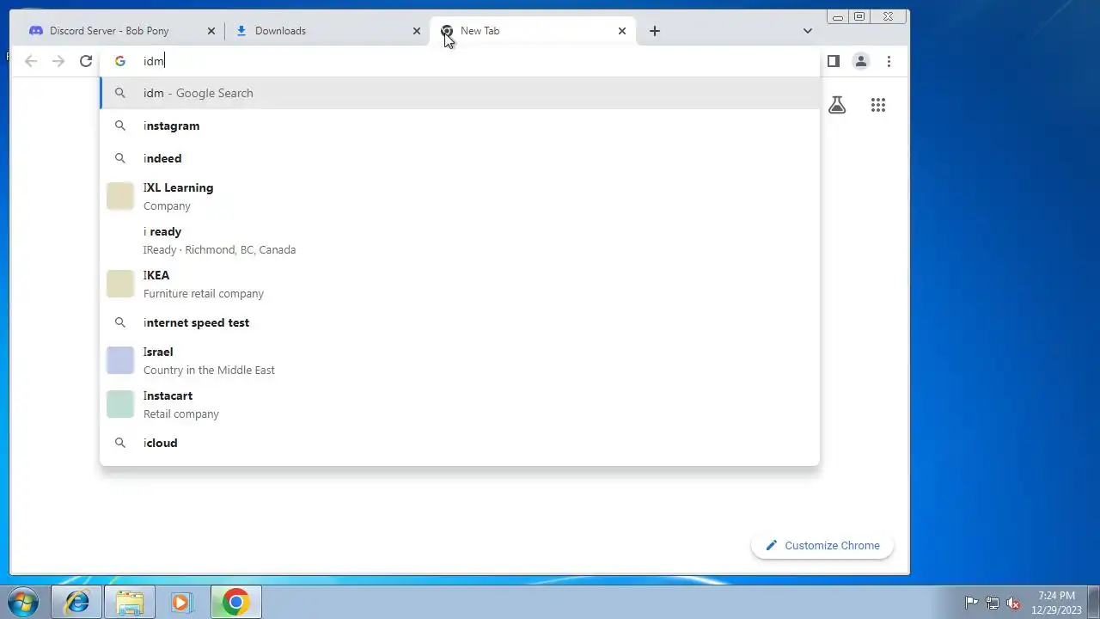Select the IXL Learning suggestion
This screenshot has height=619, width=1100.
pos(460,196)
